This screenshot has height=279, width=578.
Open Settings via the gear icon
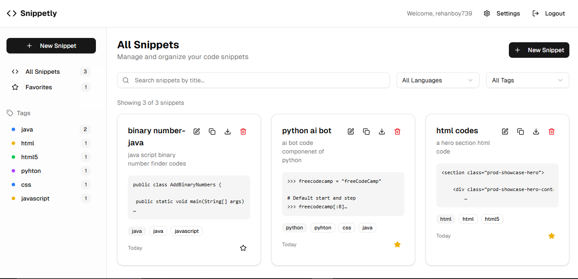[487, 13]
